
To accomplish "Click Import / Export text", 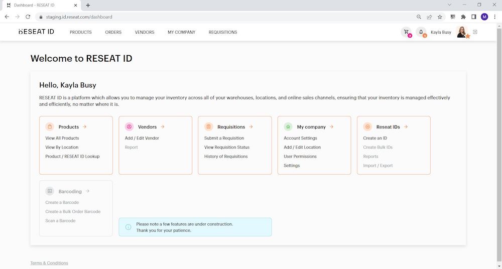I will click(378, 166).
